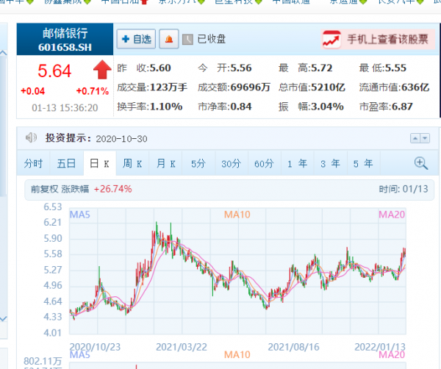This screenshot has height=369, width=441.
Task: Click 投资提示 date 2020-10-30
Action: 121,139
